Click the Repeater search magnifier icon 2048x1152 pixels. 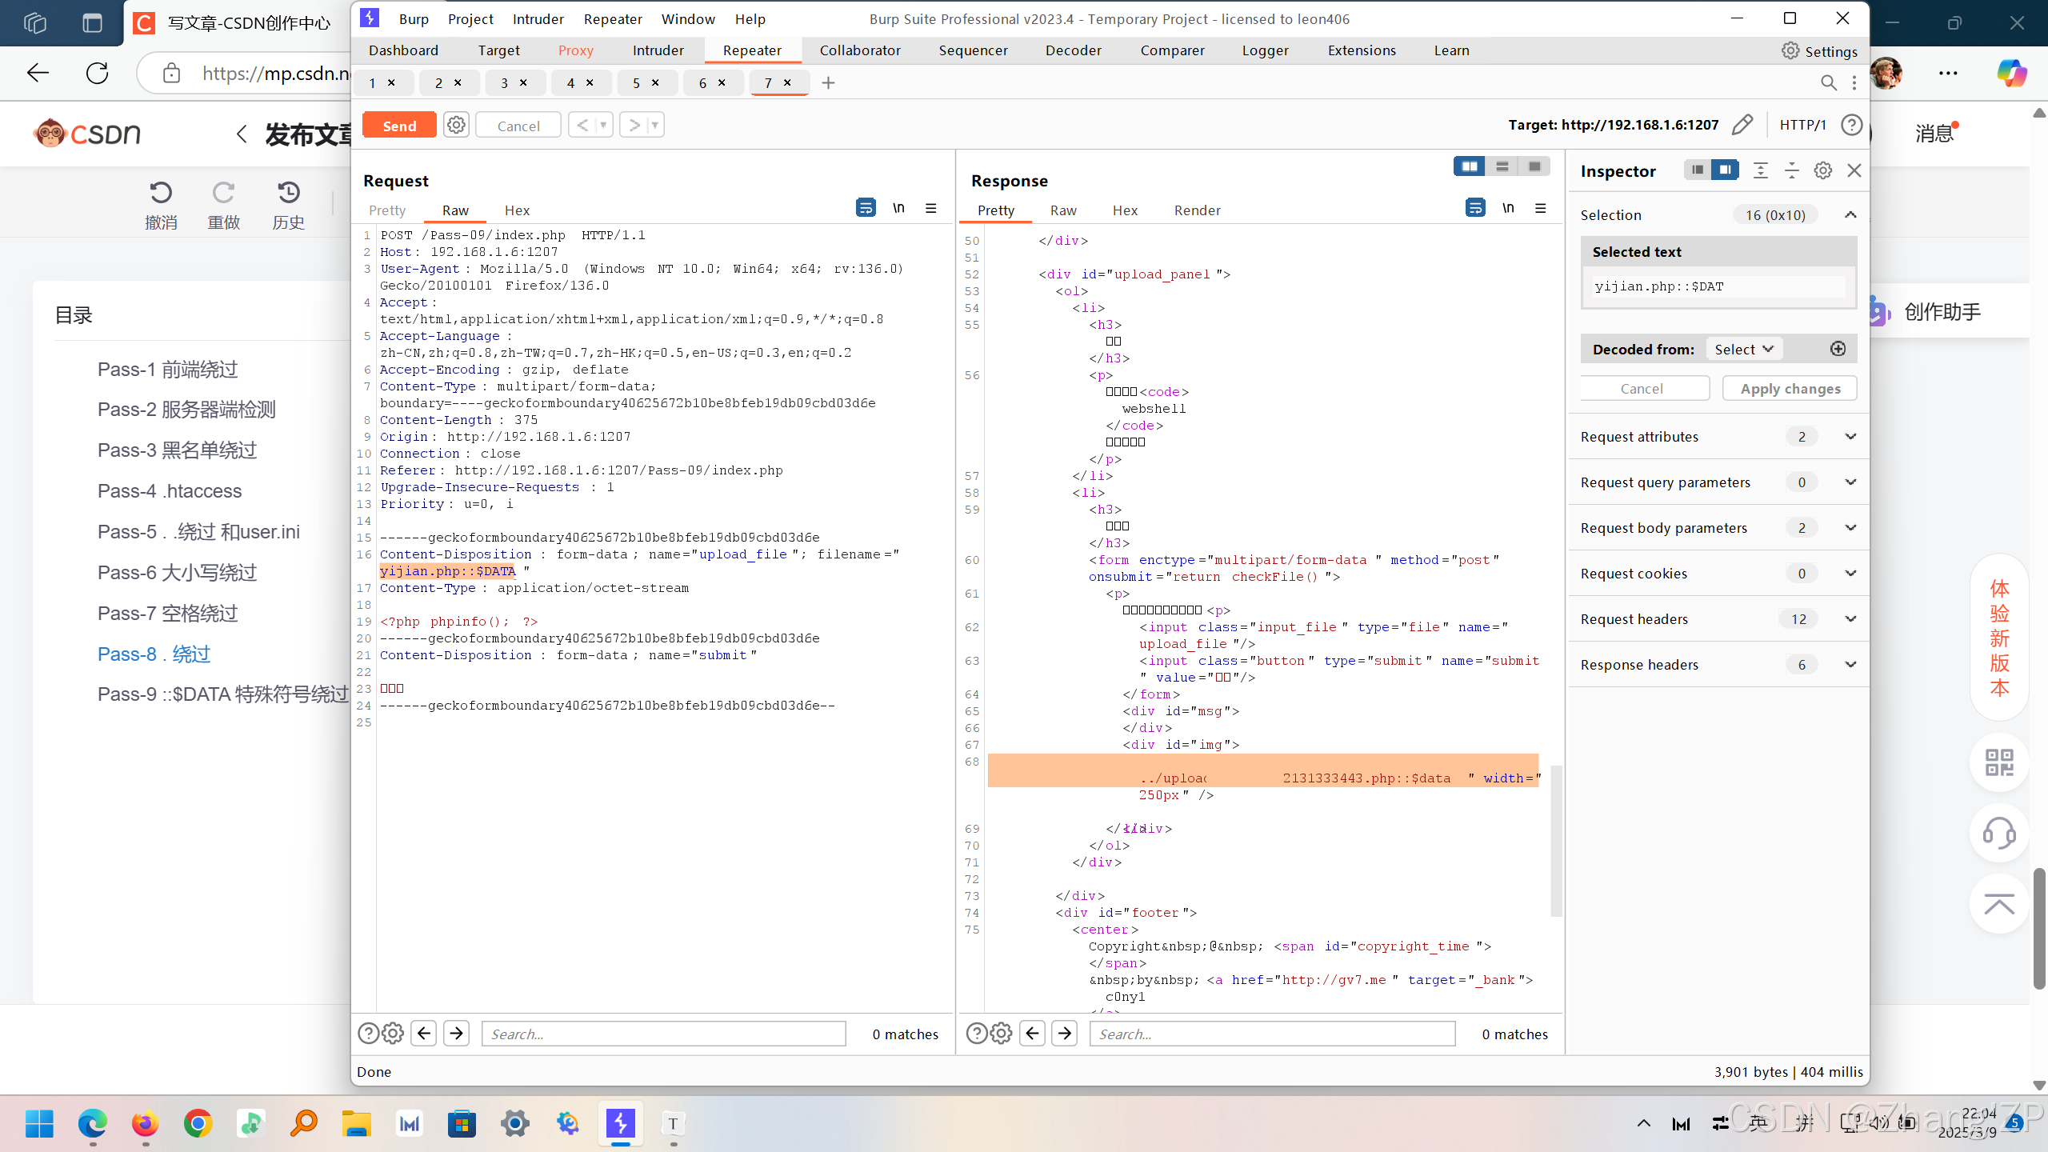(x=1828, y=82)
